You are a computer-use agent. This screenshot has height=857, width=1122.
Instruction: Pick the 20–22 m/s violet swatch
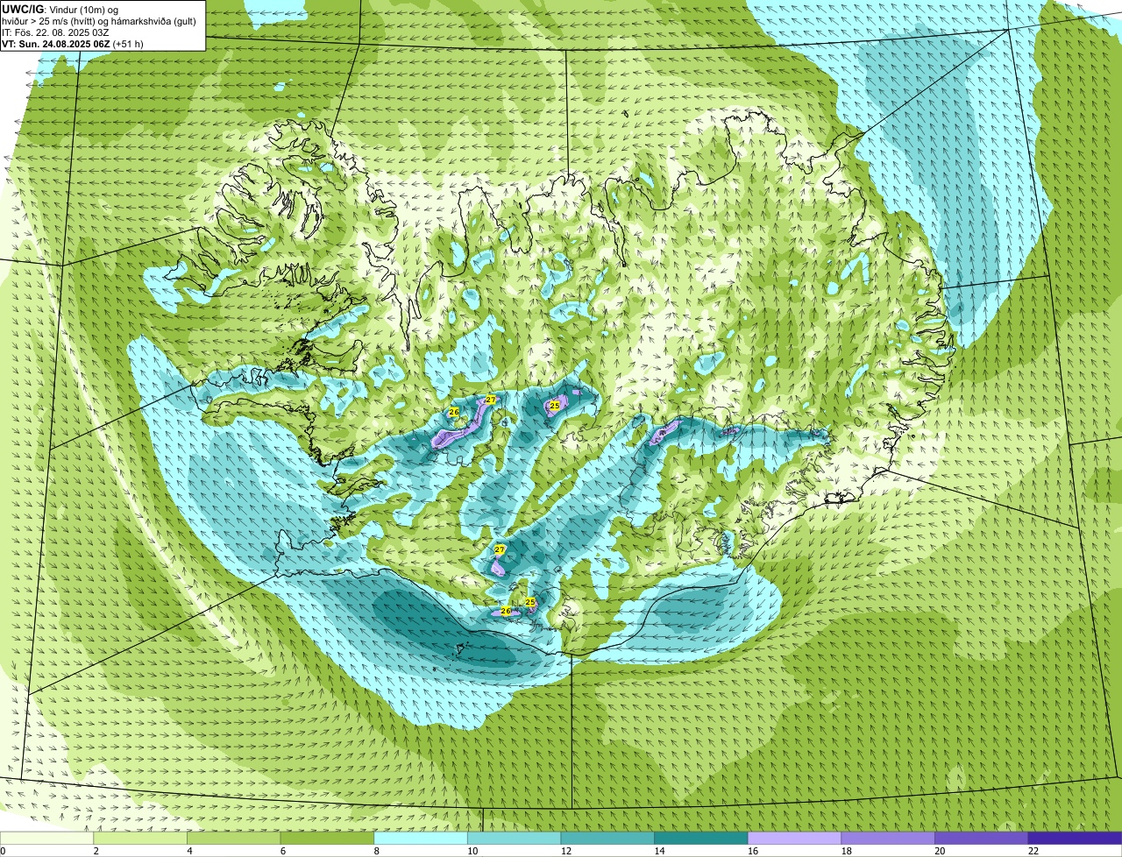(x=982, y=838)
